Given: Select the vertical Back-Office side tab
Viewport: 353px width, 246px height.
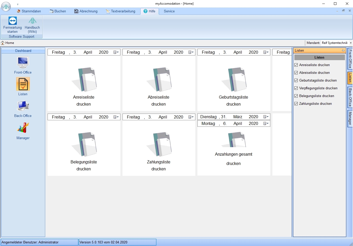Looking at the screenshot, I should (x=350, y=97).
